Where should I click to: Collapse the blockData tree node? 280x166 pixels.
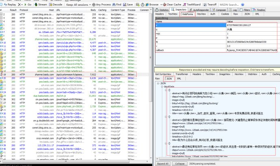[x=162, y=87]
